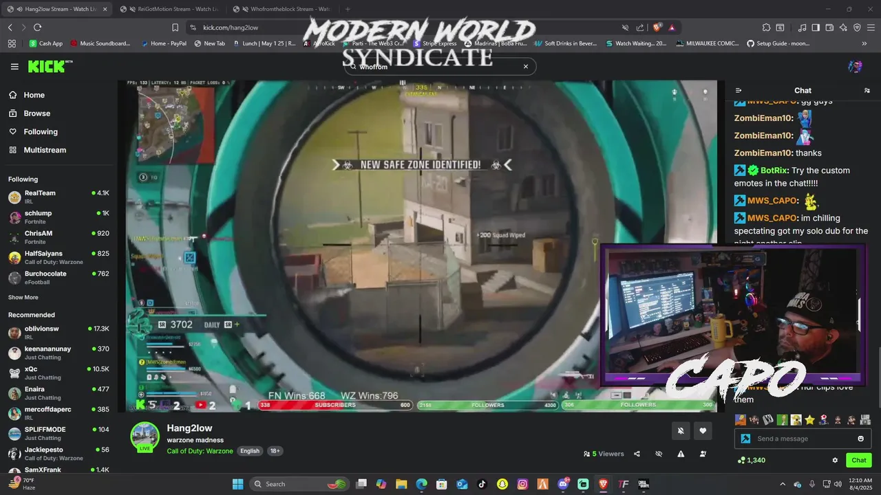Image resolution: width=881 pixels, height=495 pixels.
Task: Clear the search box with the X
Action: [x=526, y=67]
